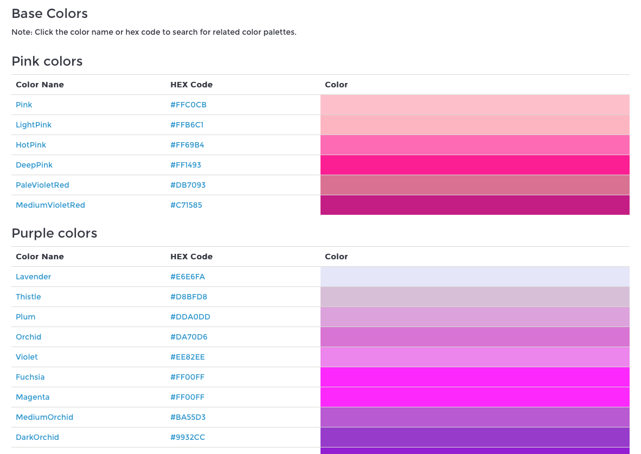Click the Thistle color swatch bar

click(475, 297)
